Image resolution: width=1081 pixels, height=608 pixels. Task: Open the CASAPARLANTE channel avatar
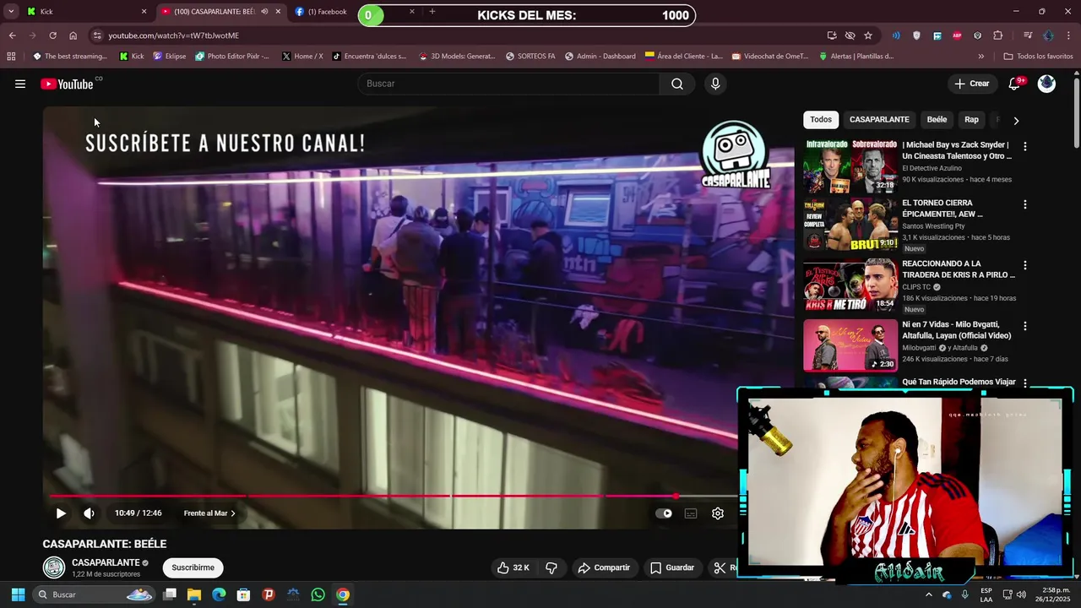pos(54,567)
